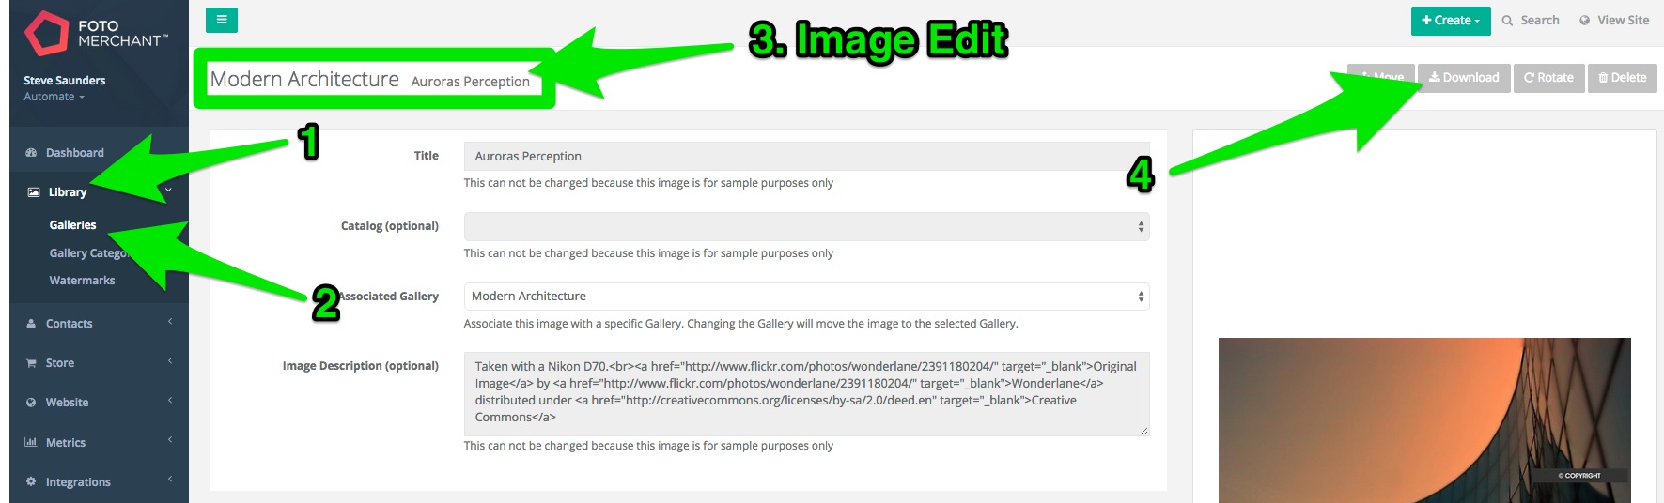
Task: Click the Search magnifier in top bar
Action: [1507, 21]
